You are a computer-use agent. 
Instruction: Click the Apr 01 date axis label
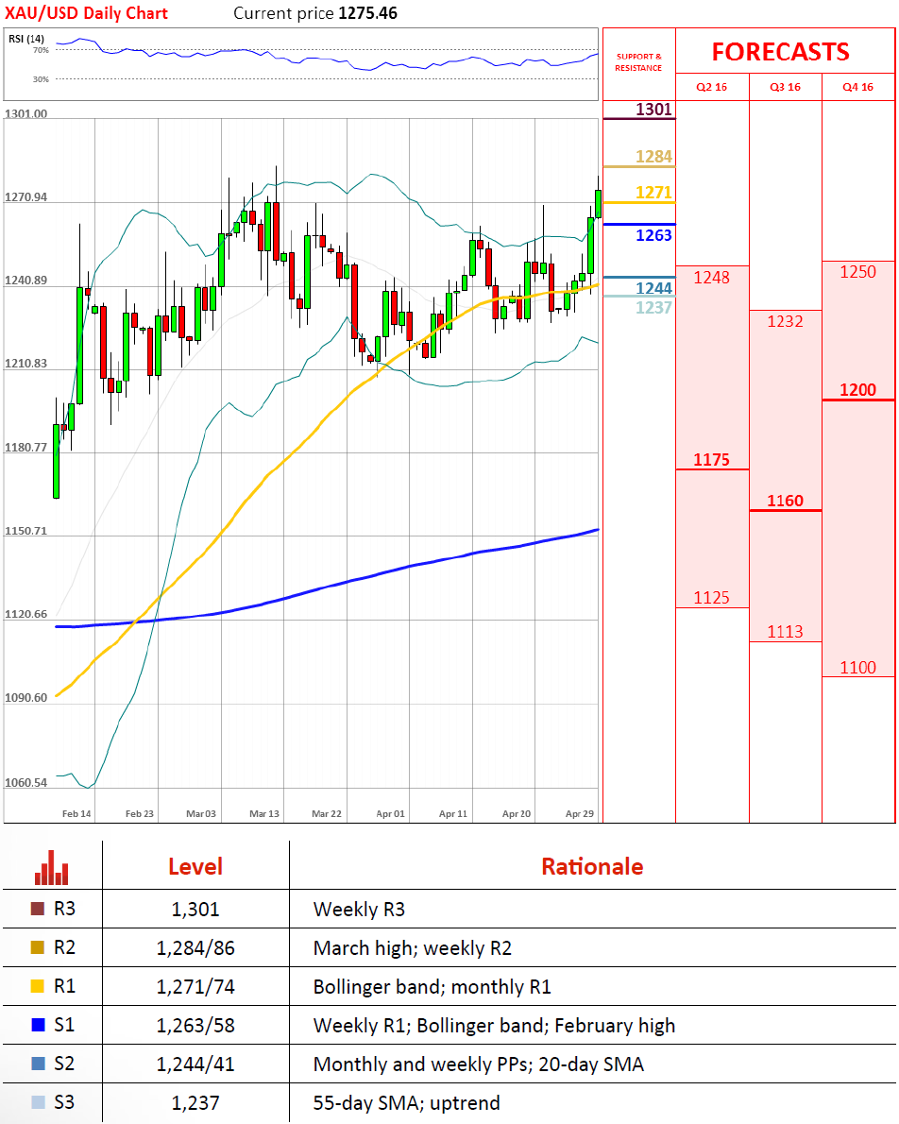click(391, 813)
